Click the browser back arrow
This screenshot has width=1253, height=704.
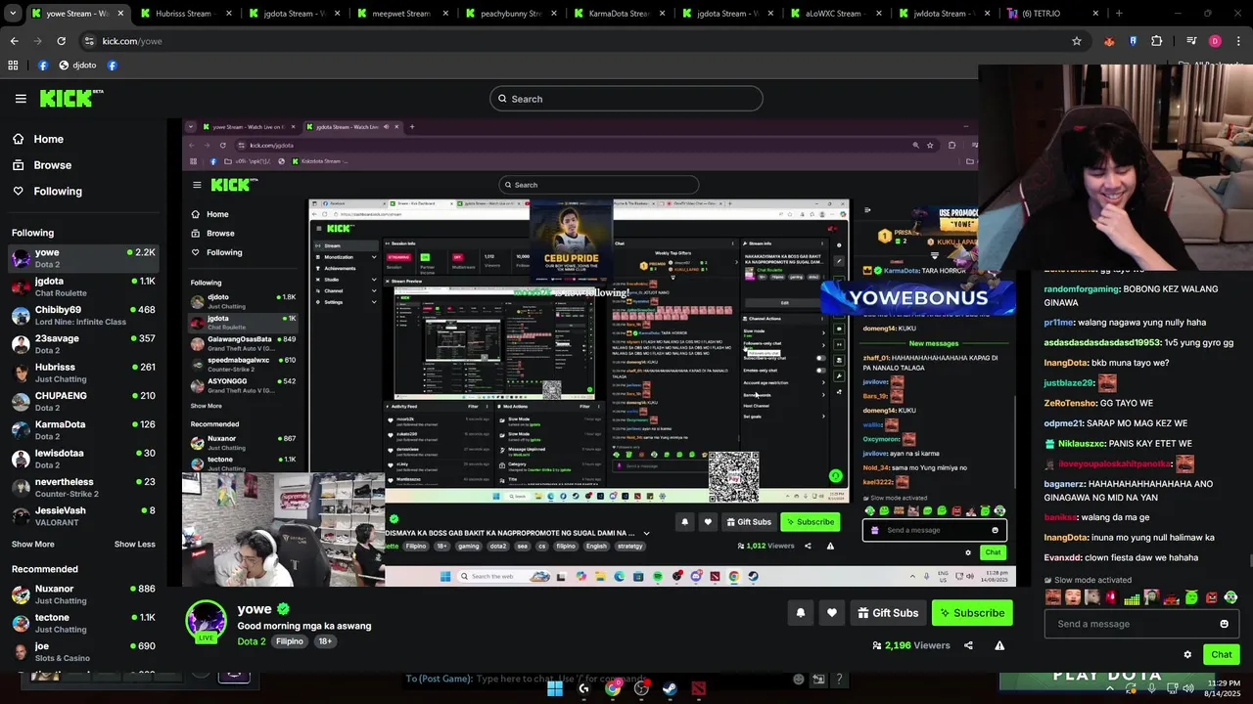14,41
